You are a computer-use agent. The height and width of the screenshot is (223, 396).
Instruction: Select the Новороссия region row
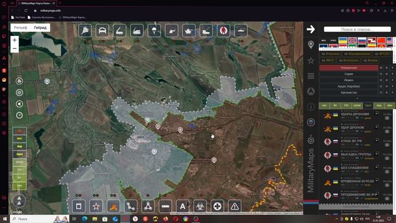click(349, 68)
